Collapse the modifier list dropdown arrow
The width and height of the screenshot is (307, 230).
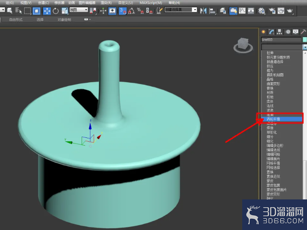305,47
